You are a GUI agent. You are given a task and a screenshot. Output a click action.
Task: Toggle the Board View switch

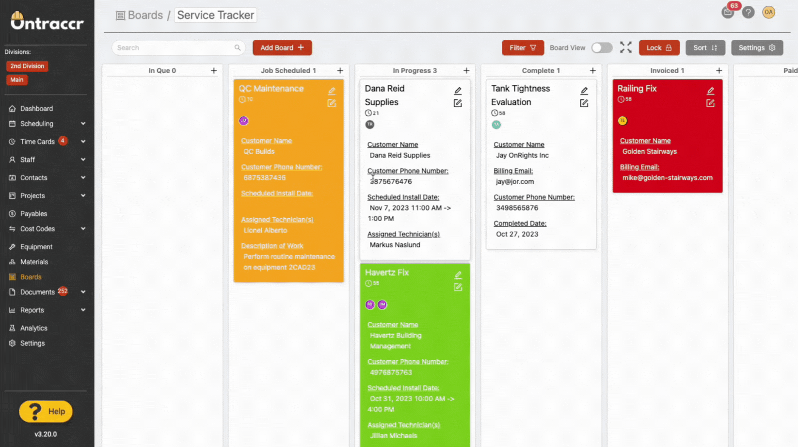[602, 48]
